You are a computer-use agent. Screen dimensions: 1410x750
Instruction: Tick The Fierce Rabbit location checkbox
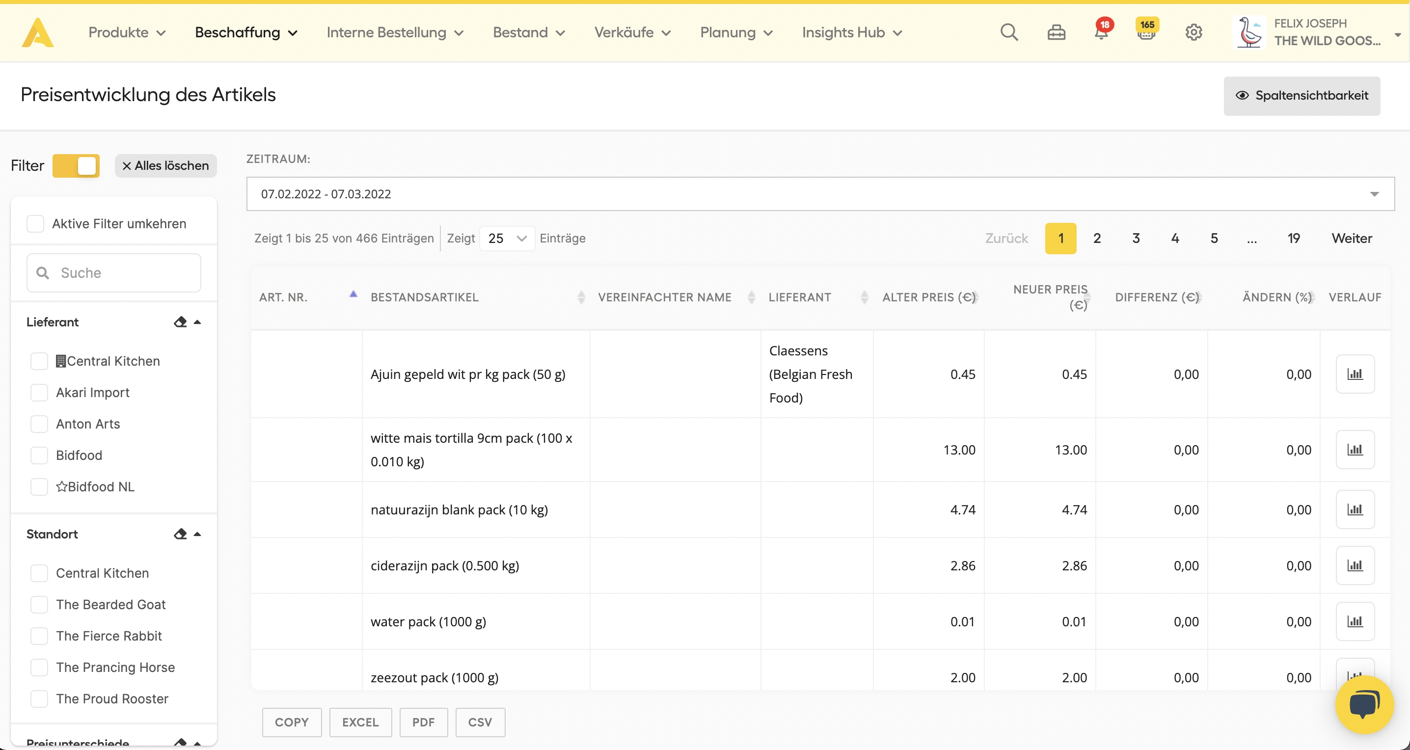39,636
